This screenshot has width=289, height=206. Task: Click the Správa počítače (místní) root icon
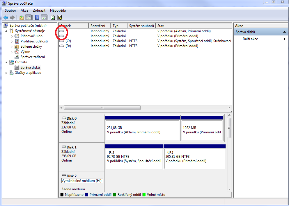[x=6, y=26]
